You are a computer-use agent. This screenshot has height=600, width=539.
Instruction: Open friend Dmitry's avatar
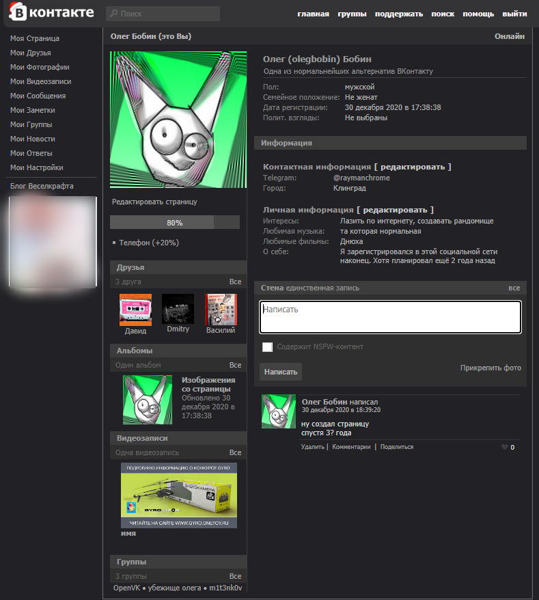pyautogui.click(x=178, y=309)
